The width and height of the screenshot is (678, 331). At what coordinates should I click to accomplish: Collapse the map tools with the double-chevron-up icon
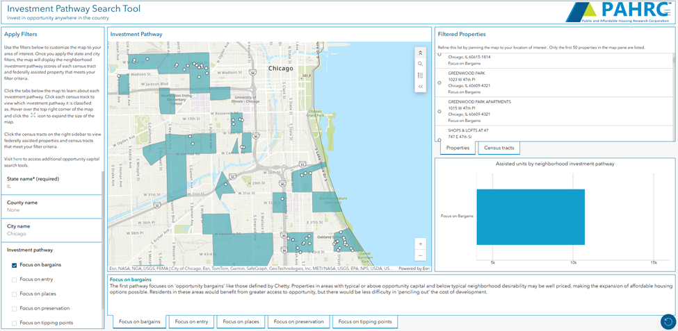pyautogui.click(x=420, y=52)
